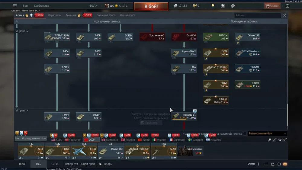Click the light bulb icon in top bar
This screenshot has width=302, height=170.
(x=213, y=6)
